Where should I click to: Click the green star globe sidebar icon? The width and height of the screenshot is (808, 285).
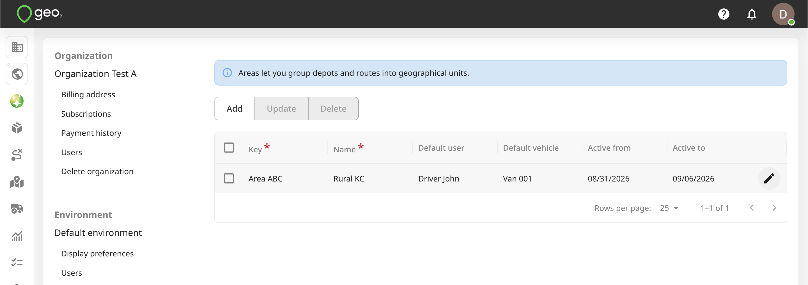click(17, 101)
